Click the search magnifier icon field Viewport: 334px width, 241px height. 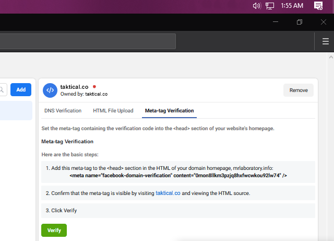pos(3,89)
